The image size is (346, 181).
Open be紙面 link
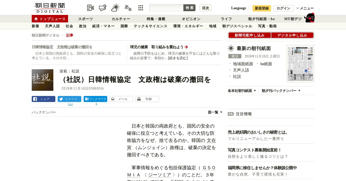tap(266, 64)
